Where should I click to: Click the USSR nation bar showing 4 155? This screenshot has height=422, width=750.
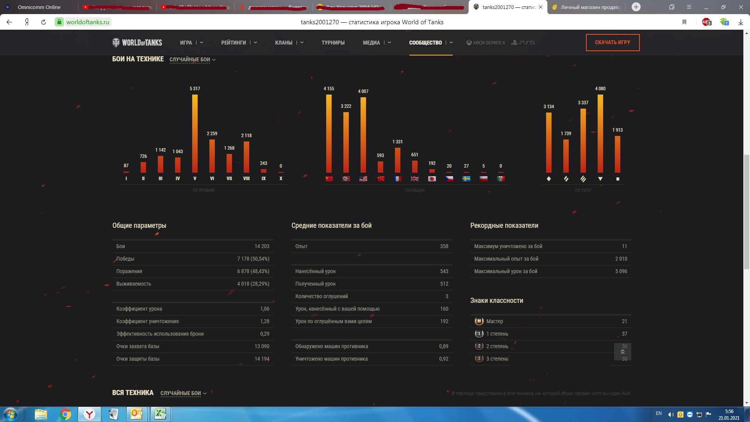tap(329, 134)
